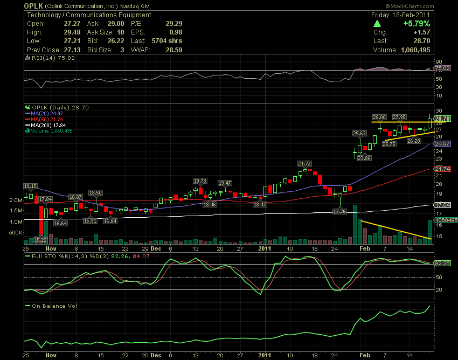Click the VWAP value 28.59
Viewport: 458px width, 360px height.
[x=174, y=50]
